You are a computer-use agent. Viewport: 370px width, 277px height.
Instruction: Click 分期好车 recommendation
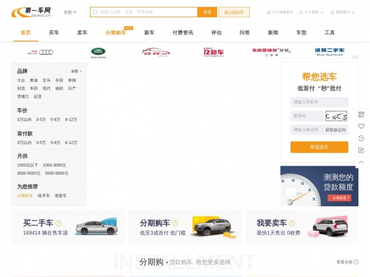(25, 196)
